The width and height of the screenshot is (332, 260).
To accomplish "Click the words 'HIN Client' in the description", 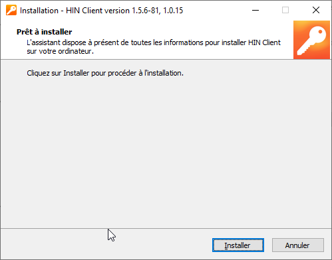I will click(264, 42).
